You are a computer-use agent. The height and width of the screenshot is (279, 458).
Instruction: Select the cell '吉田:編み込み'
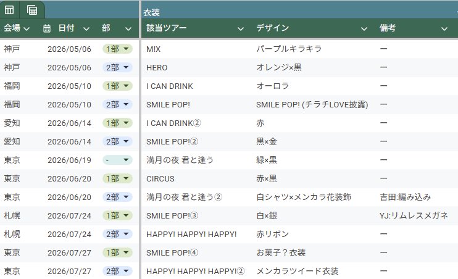point(405,197)
